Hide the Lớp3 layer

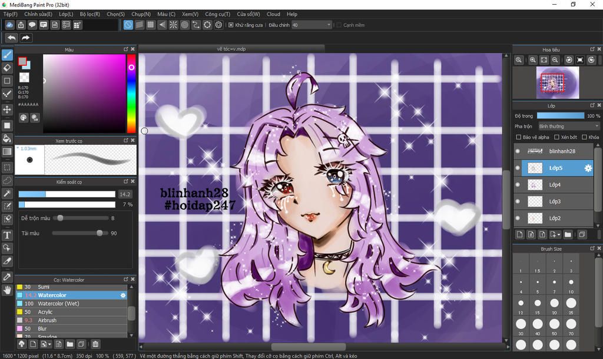pyautogui.click(x=518, y=201)
